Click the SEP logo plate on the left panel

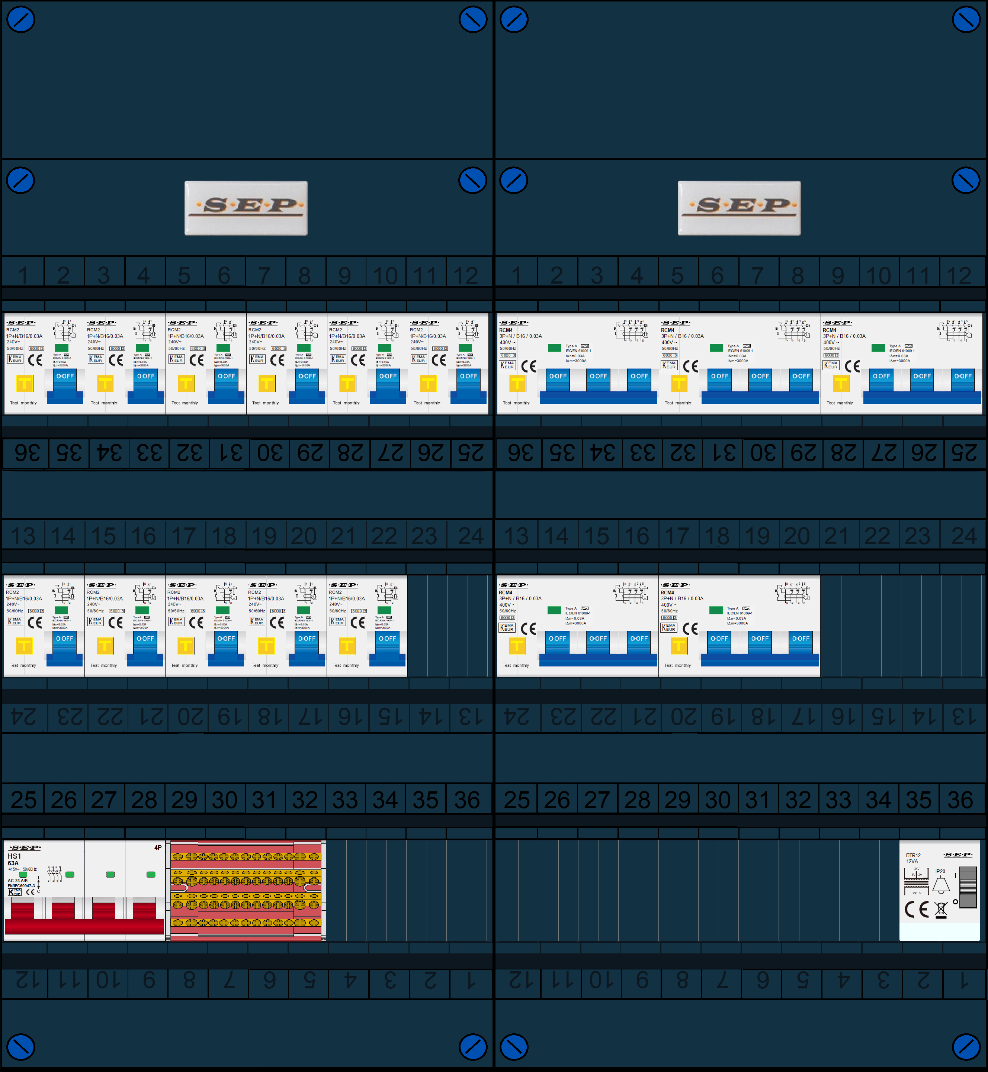[x=246, y=208]
